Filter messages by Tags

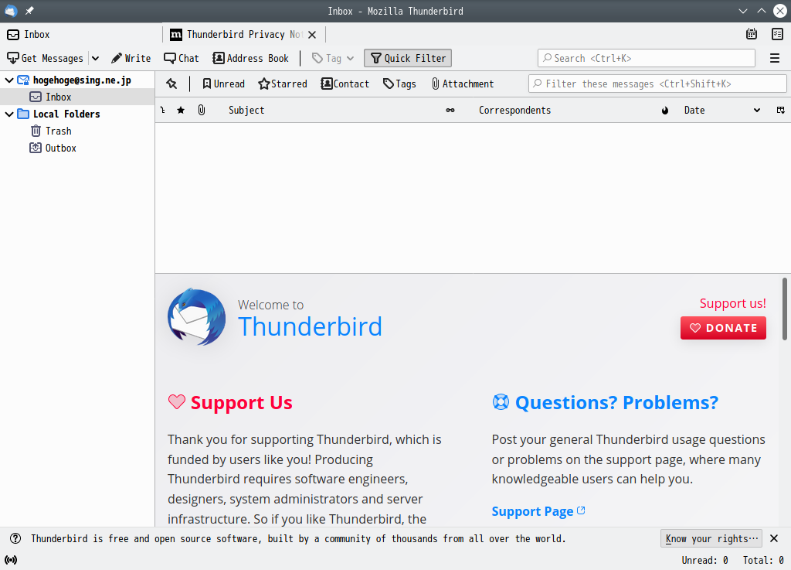coord(399,84)
